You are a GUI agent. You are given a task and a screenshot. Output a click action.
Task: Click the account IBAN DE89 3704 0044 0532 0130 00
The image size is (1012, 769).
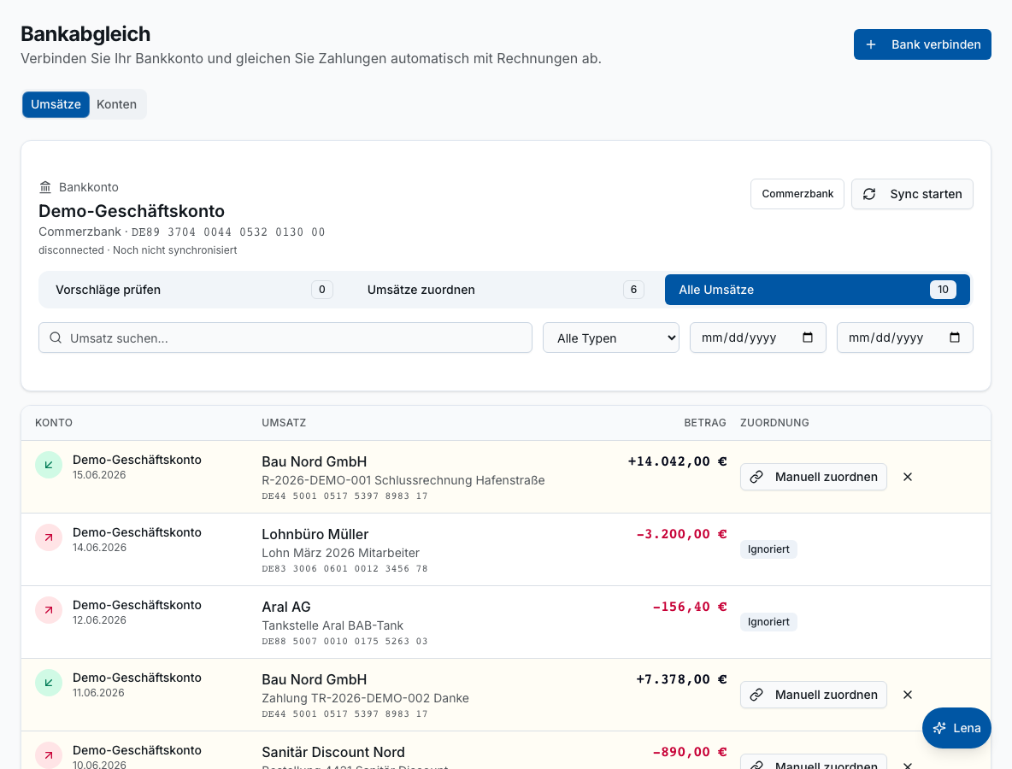[228, 232]
